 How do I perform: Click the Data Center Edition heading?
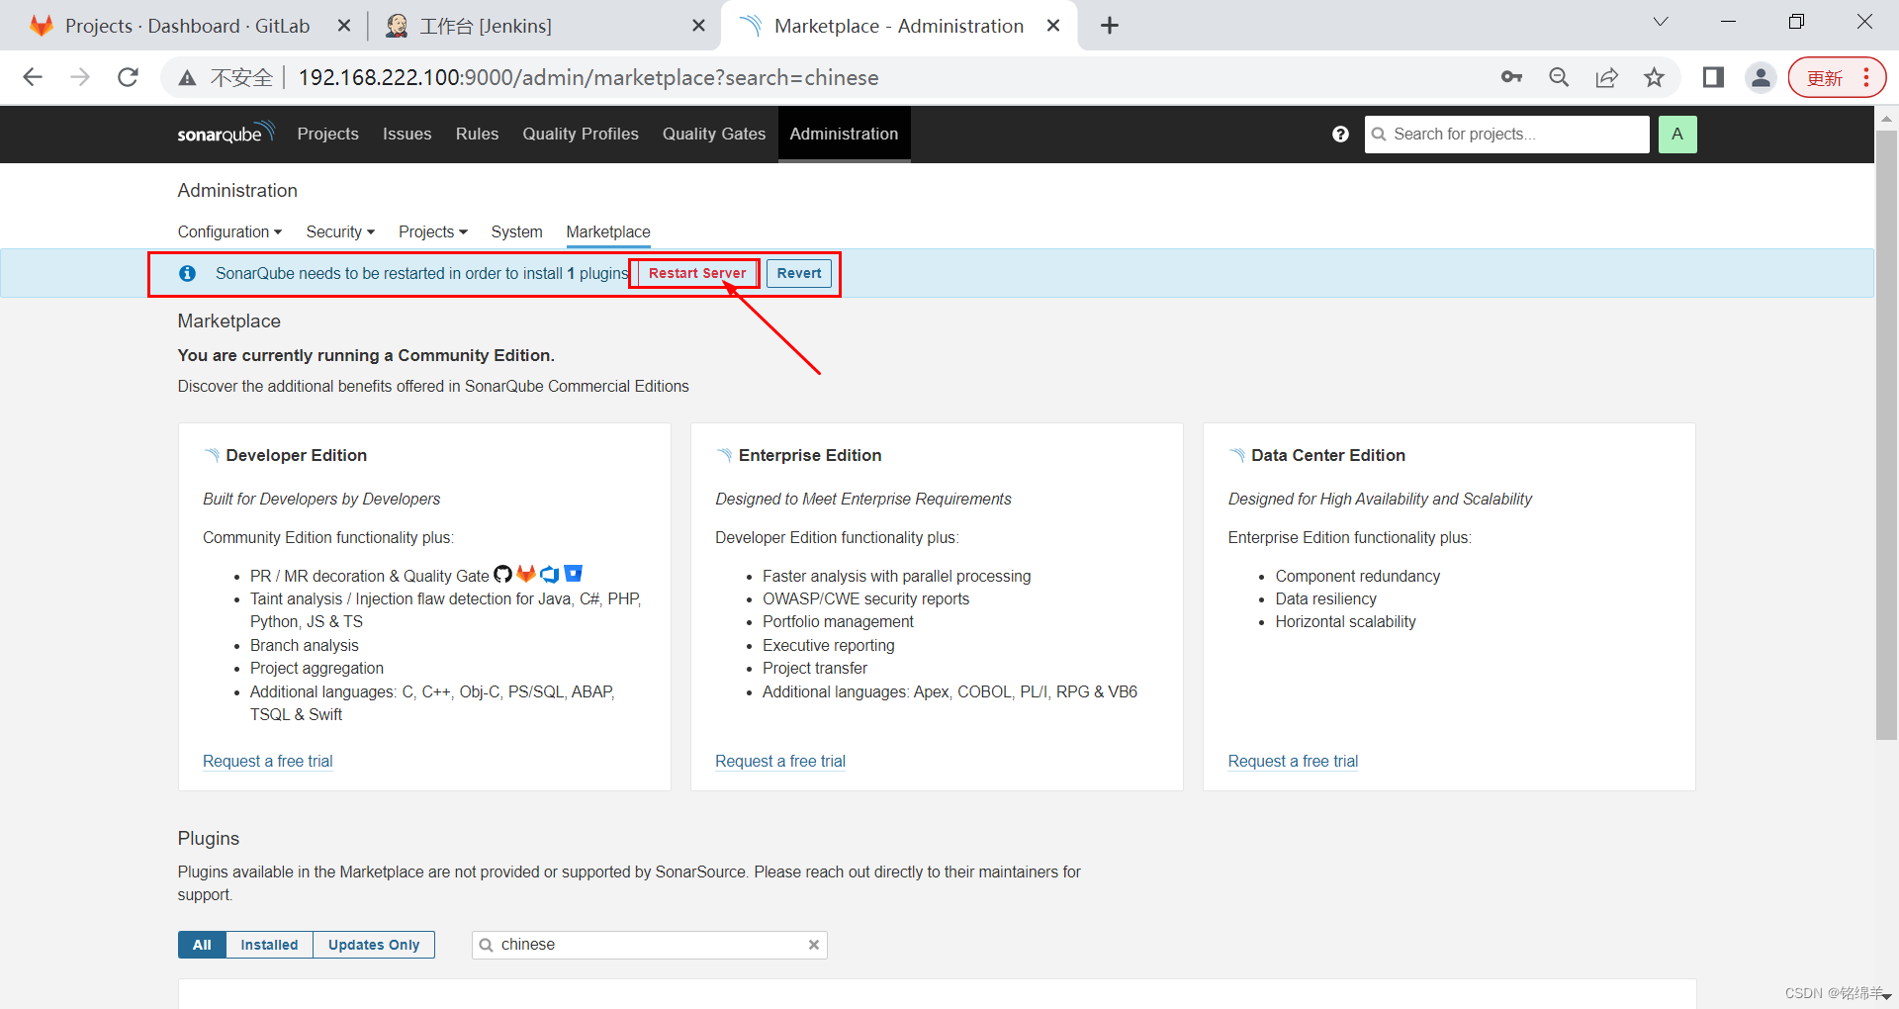[x=1328, y=455]
